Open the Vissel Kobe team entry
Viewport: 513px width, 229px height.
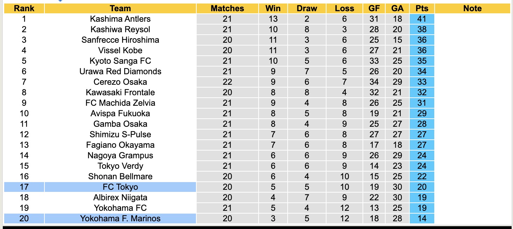(x=120, y=50)
